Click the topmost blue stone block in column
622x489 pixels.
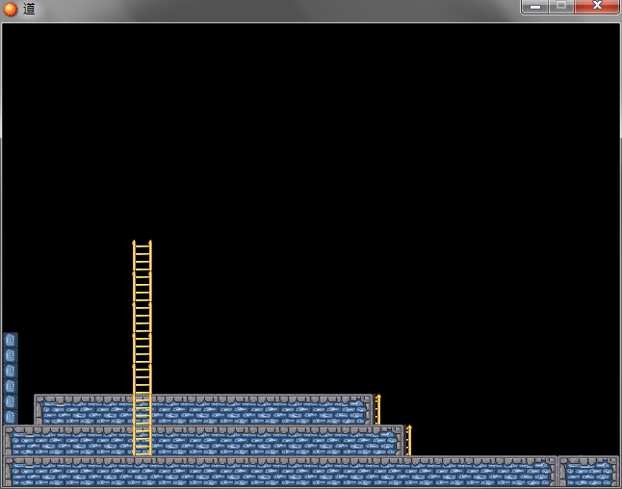(11, 340)
